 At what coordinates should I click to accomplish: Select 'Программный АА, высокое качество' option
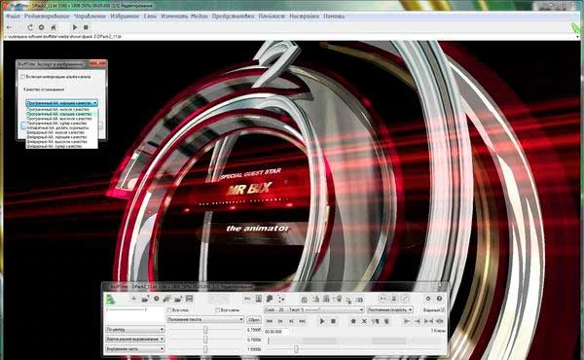tap(62, 119)
